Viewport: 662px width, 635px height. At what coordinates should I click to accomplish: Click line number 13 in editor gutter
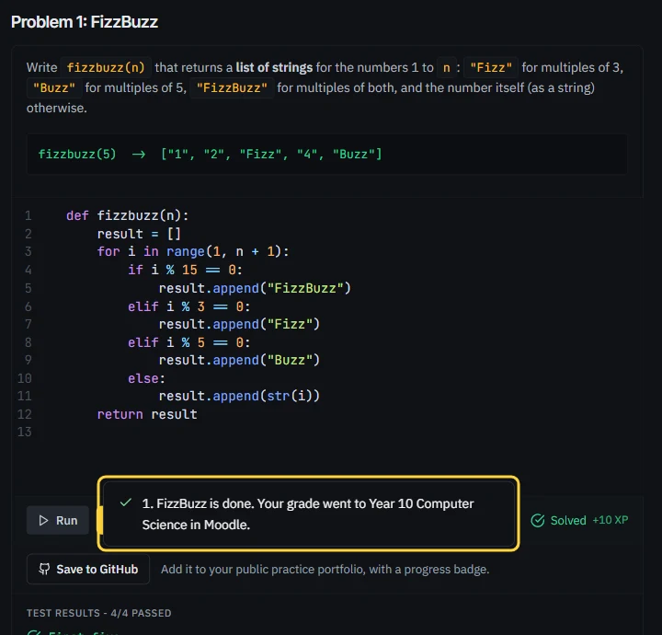25,432
